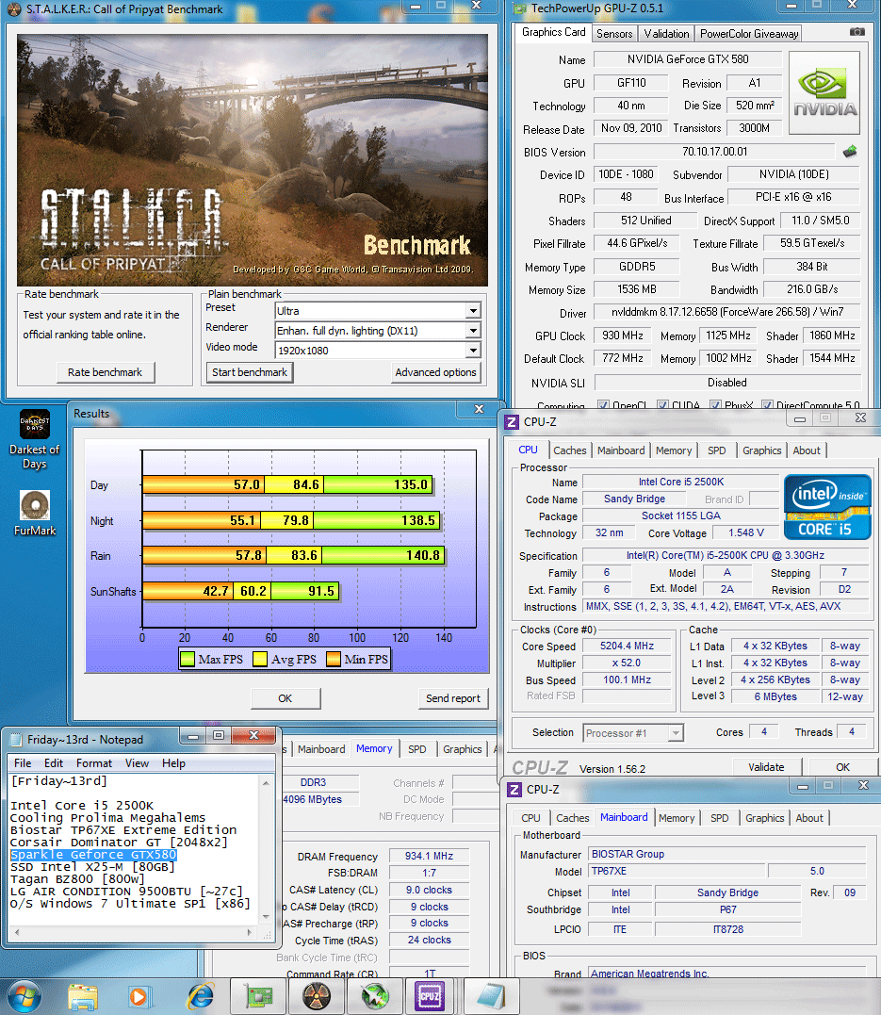Open the Validation tab in GPU-Z

pos(666,34)
